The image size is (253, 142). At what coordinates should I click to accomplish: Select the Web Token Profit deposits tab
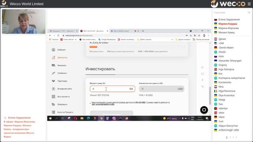pos(94,31)
